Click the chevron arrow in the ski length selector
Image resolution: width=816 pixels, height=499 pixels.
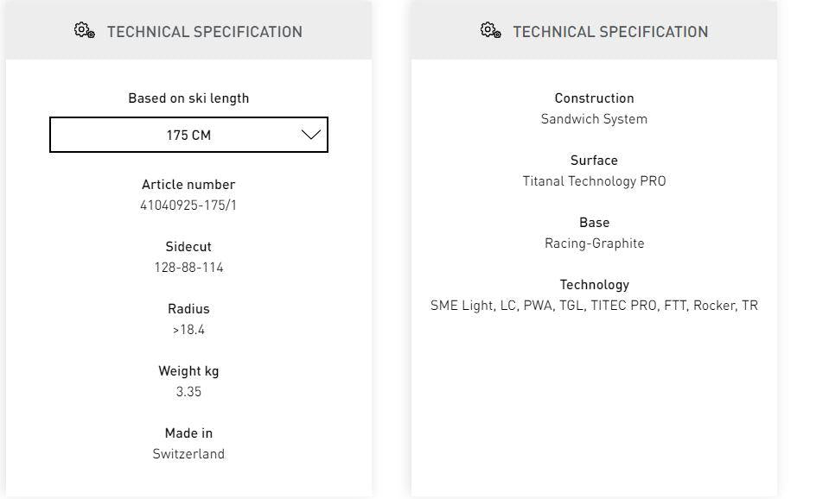click(x=310, y=135)
